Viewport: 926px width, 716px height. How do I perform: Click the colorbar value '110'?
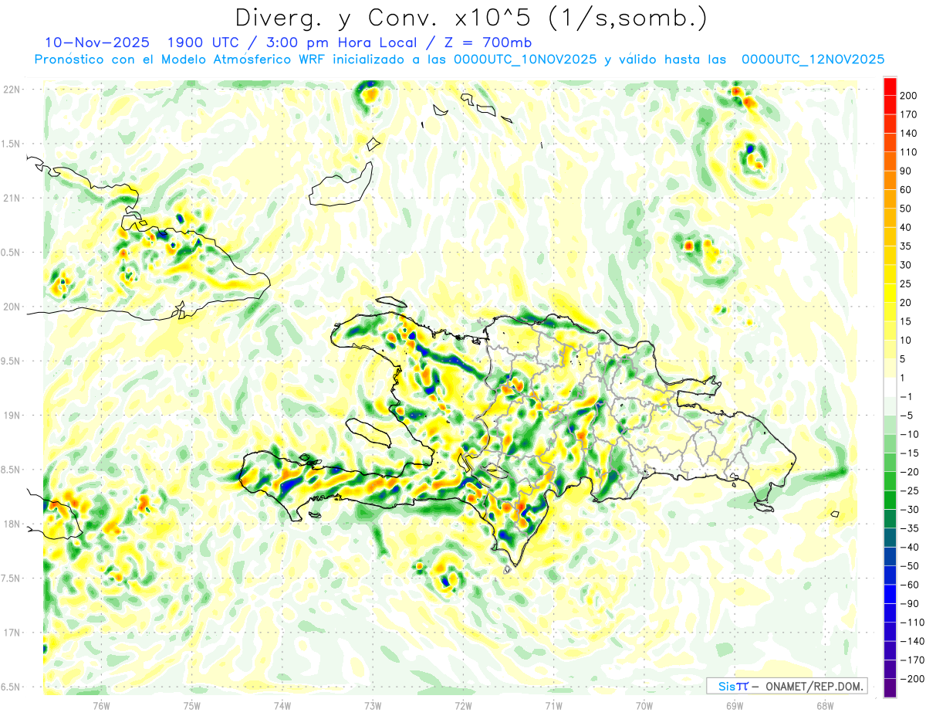tap(910, 152)
